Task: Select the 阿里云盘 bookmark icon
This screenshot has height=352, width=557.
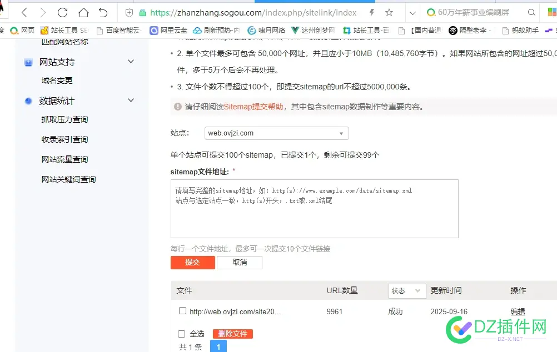Action: [154, 31]
